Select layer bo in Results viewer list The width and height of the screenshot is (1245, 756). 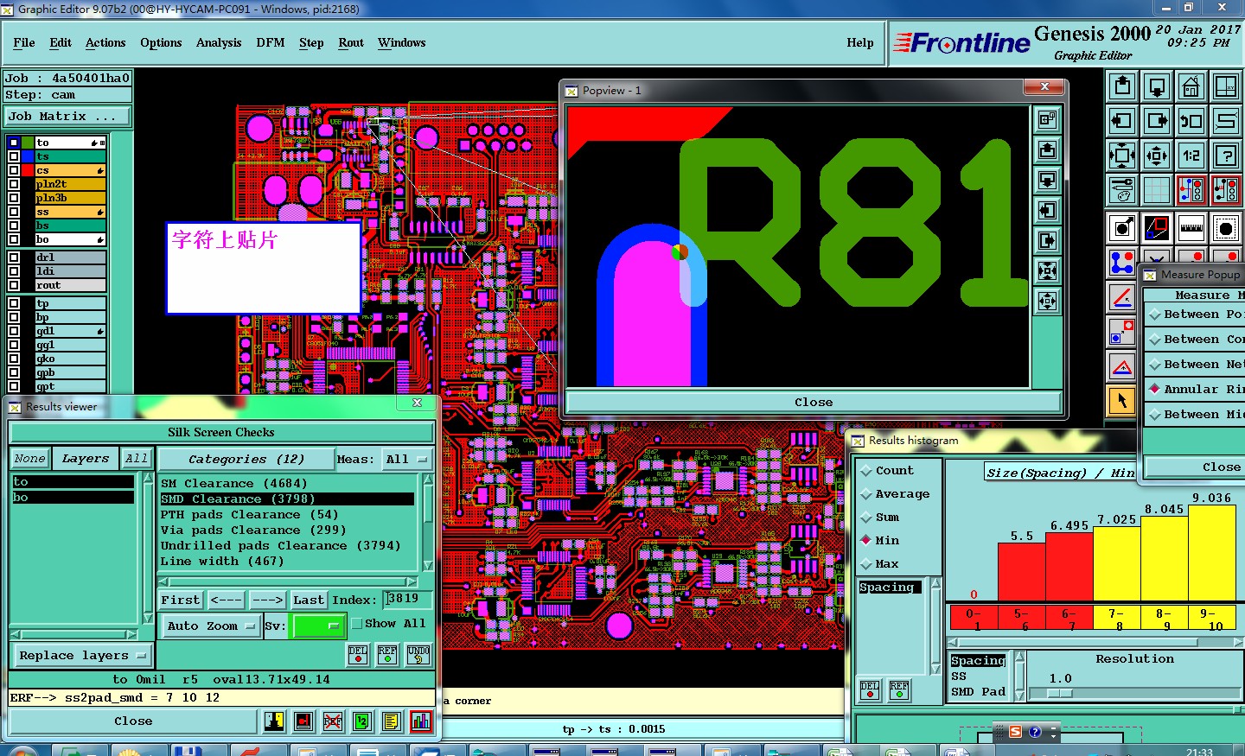pyautogui.click(x=73, y=498)
